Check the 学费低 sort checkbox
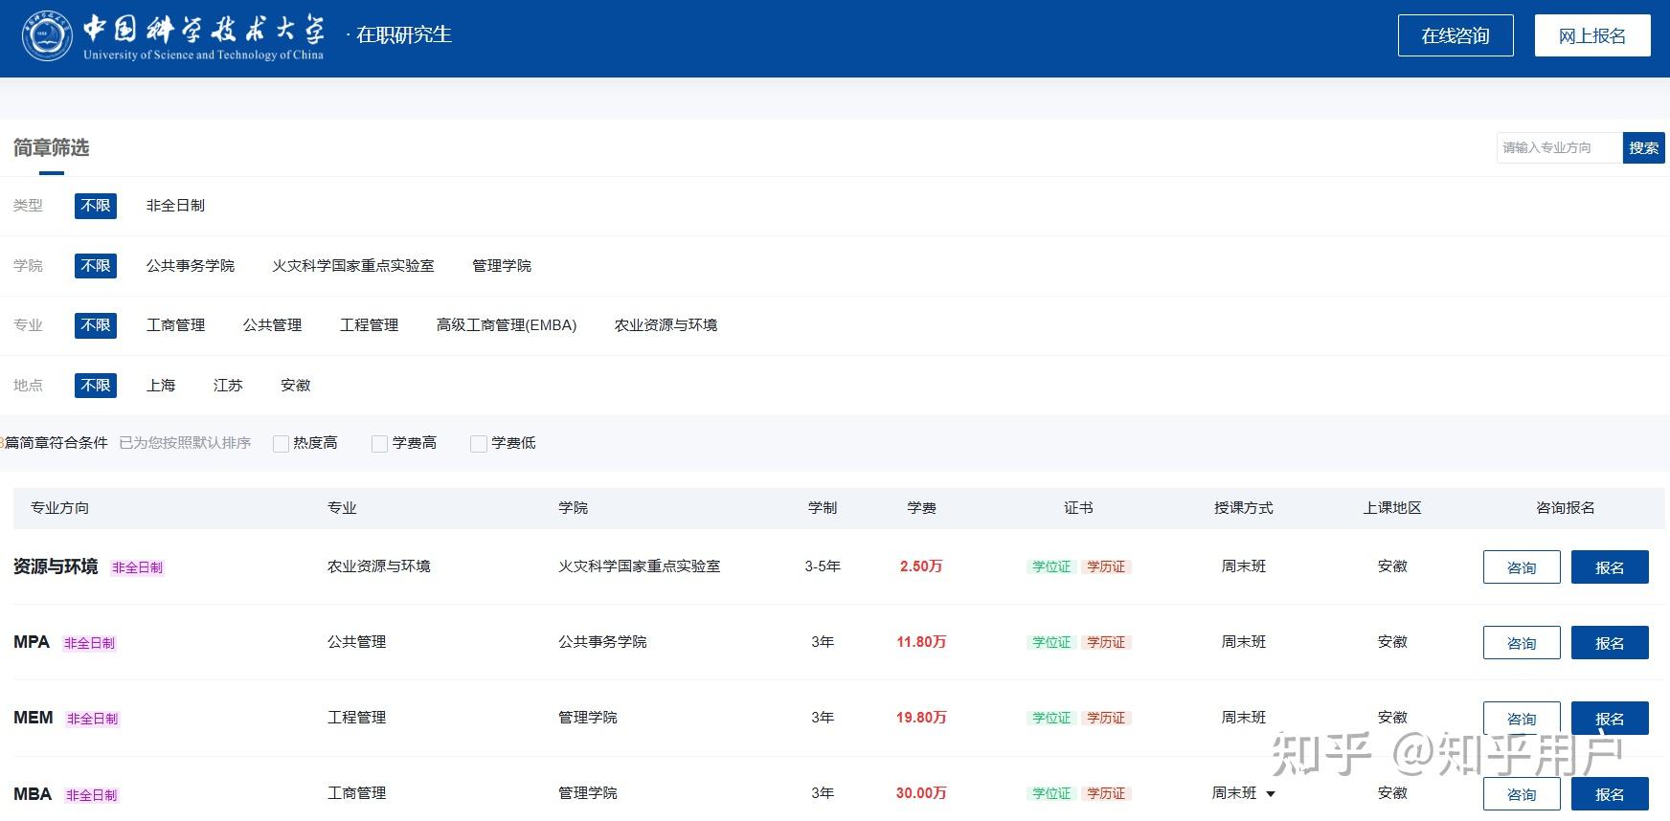Viewport: 1670px width, 821px height. click(x=479, y=443)
